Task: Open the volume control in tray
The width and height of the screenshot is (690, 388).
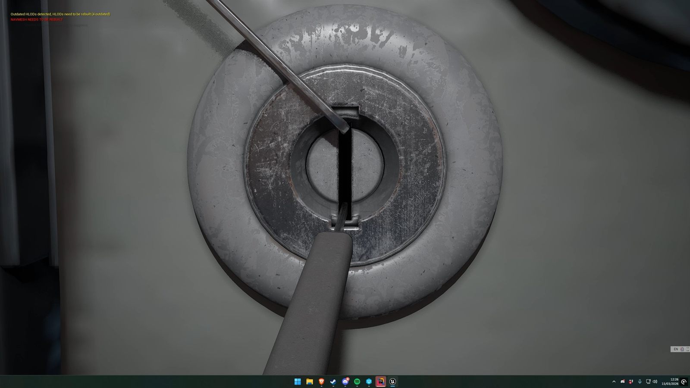Action: pyautogui.click(x=655, y=382)
